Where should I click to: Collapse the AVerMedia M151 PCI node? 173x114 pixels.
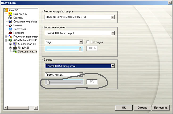pyautogui.click(x=6, y=40)
